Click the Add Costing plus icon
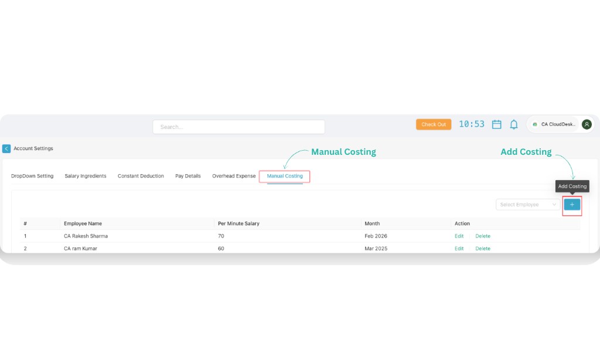 (x=572, y=204)
